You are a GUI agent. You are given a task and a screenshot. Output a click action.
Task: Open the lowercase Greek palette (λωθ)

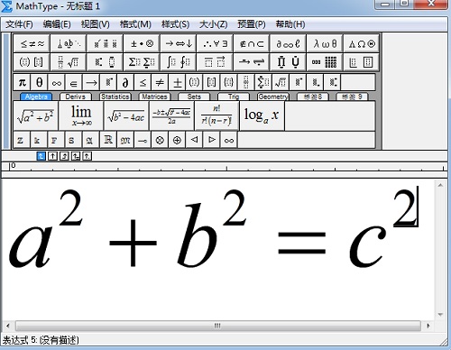click(x=325, y=44)
